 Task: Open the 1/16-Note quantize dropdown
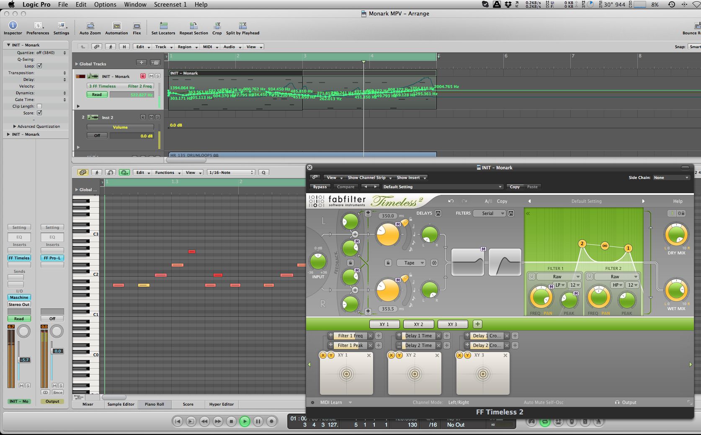coord(232,172)
